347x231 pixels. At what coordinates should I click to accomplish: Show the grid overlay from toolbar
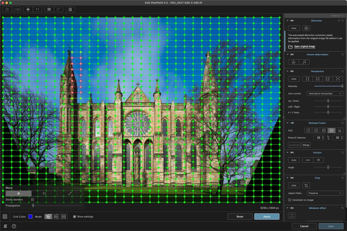coord(49,9)
